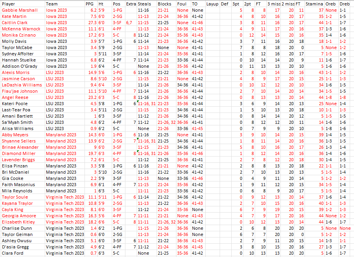The height and width of the screenshot is (257, 354).
Task: Click Cayla King's 3 miss value 19
Action: pyautogui.click(x=273, y=209)
